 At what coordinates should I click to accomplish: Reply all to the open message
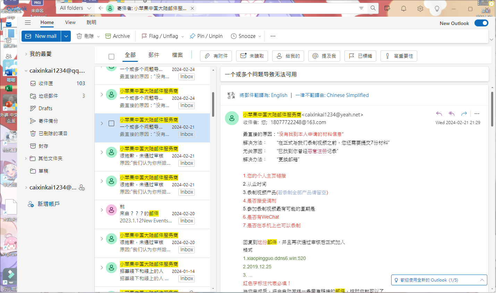pyautogui.click(x=452, y=114)
